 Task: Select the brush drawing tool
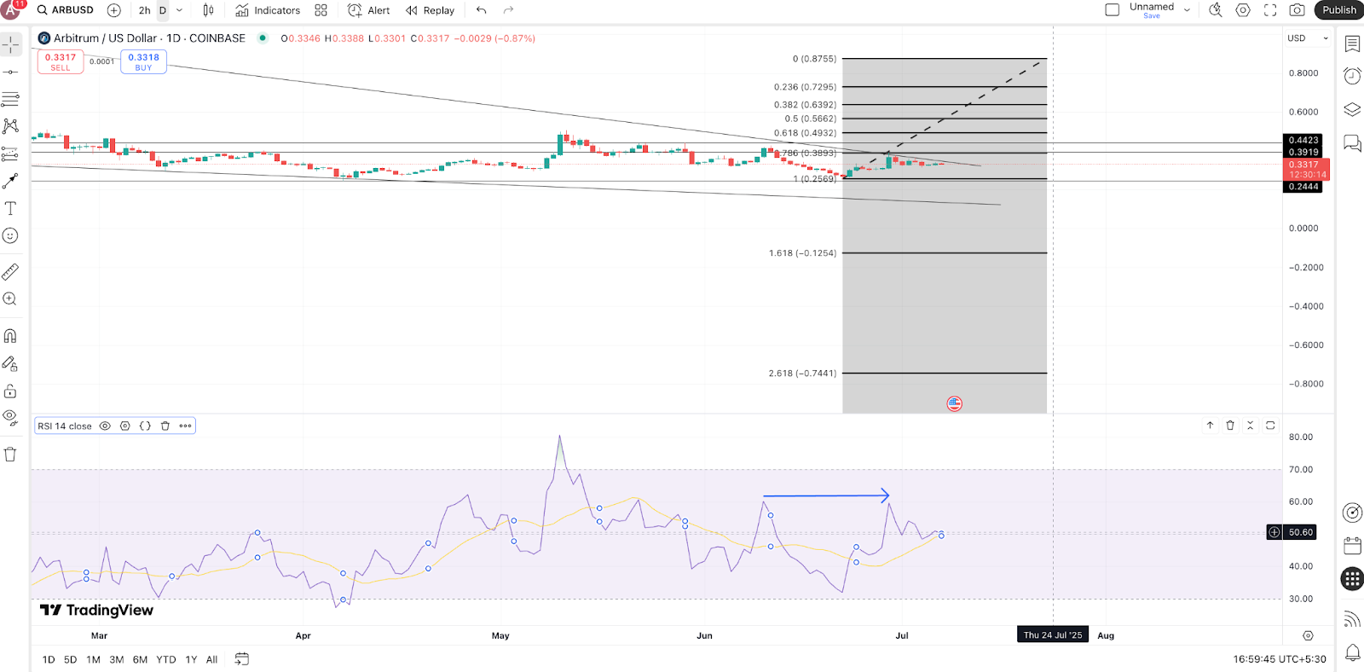pyautogui.click(x=10, y=181)
